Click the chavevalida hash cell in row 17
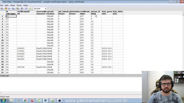Viewport: 184px width, 103px height. [x=41, y=59]
